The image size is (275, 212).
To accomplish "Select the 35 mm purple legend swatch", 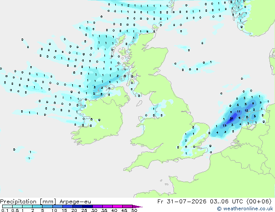I will pyautogui.click(x=107, y=206).
